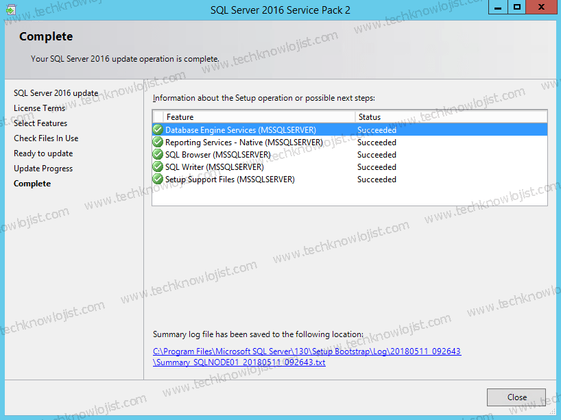Click the success icon next to SQL Writer

157,166
